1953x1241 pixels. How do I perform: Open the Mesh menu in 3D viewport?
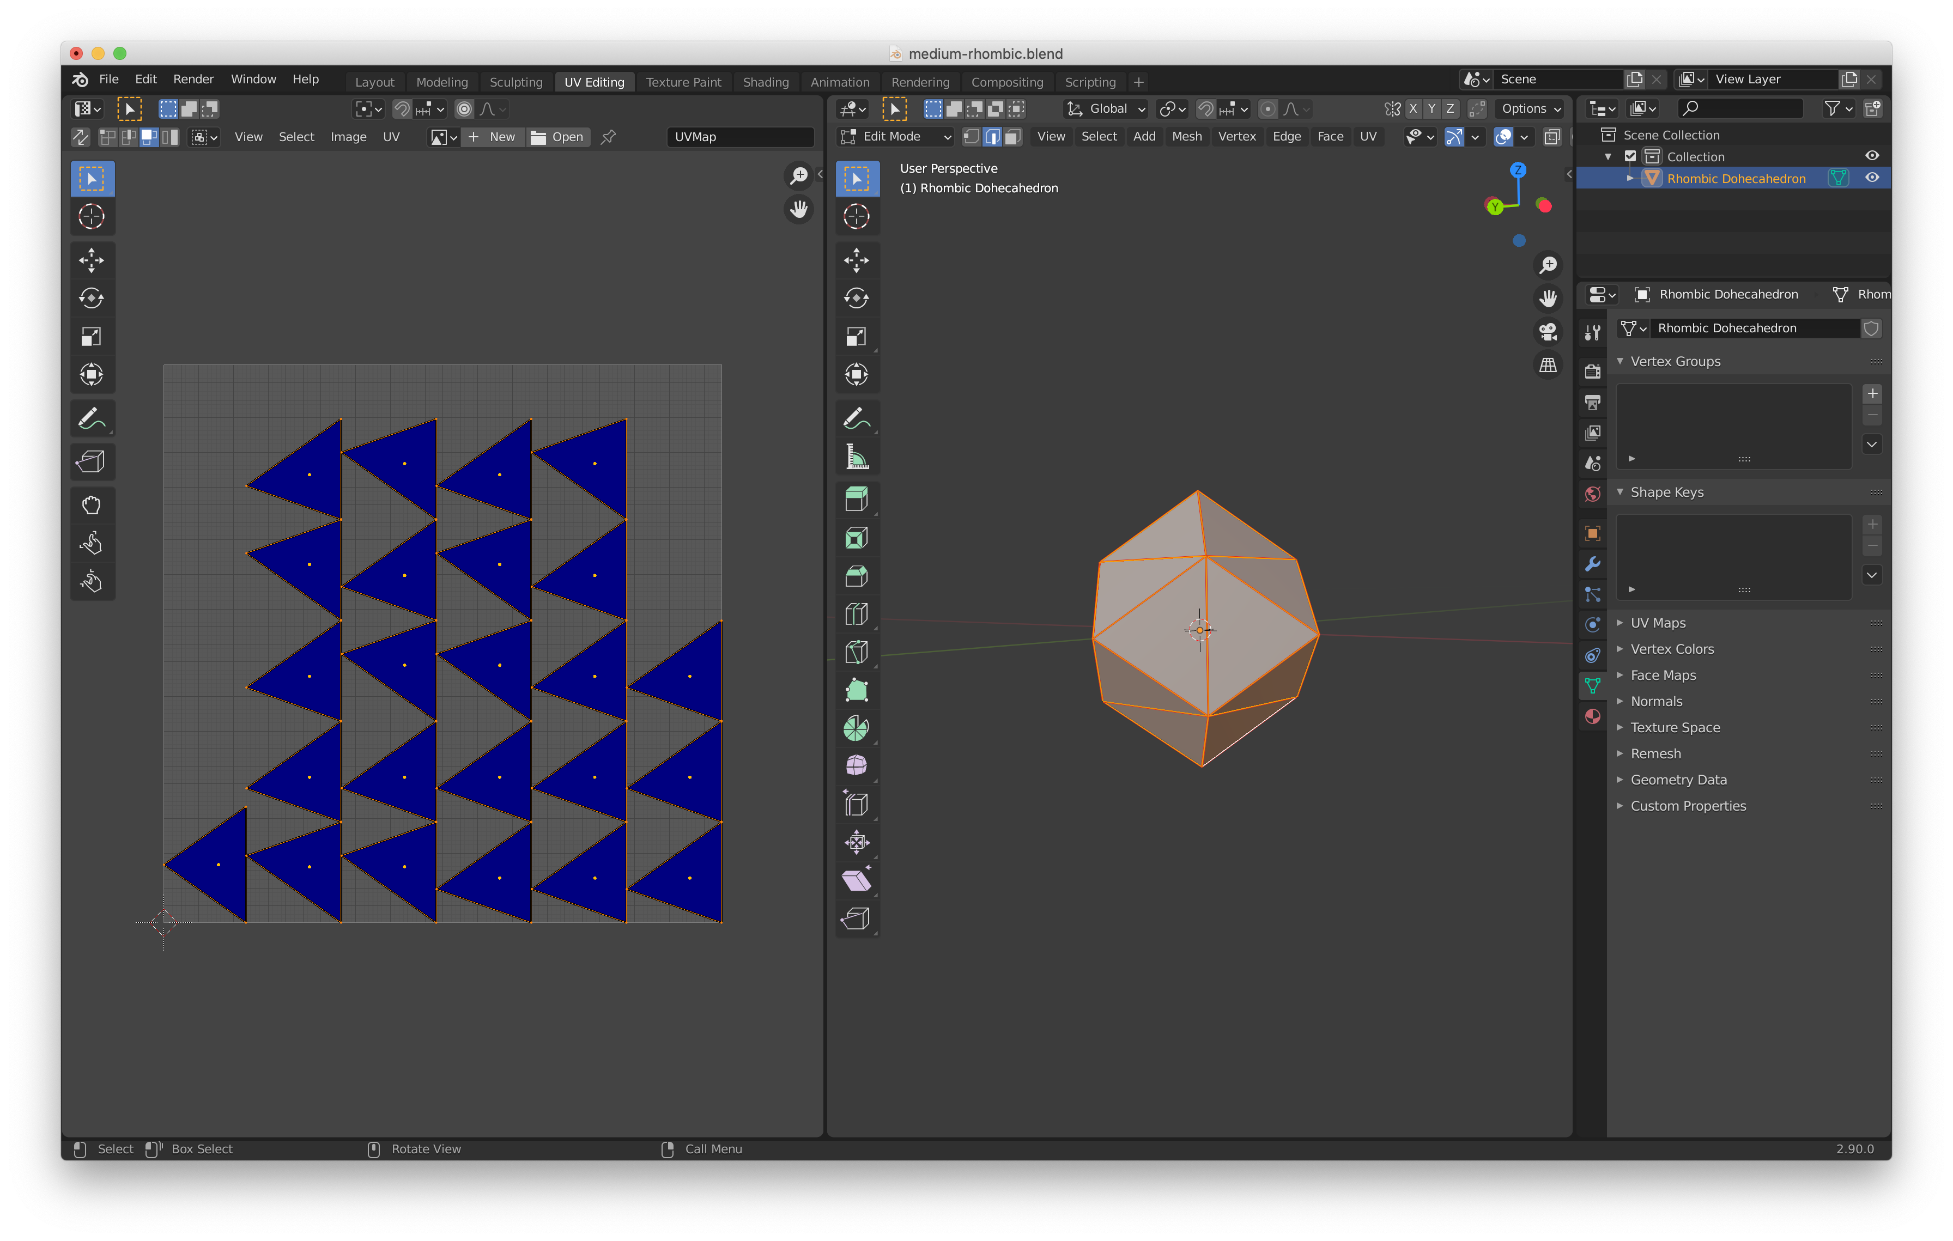1186,136
